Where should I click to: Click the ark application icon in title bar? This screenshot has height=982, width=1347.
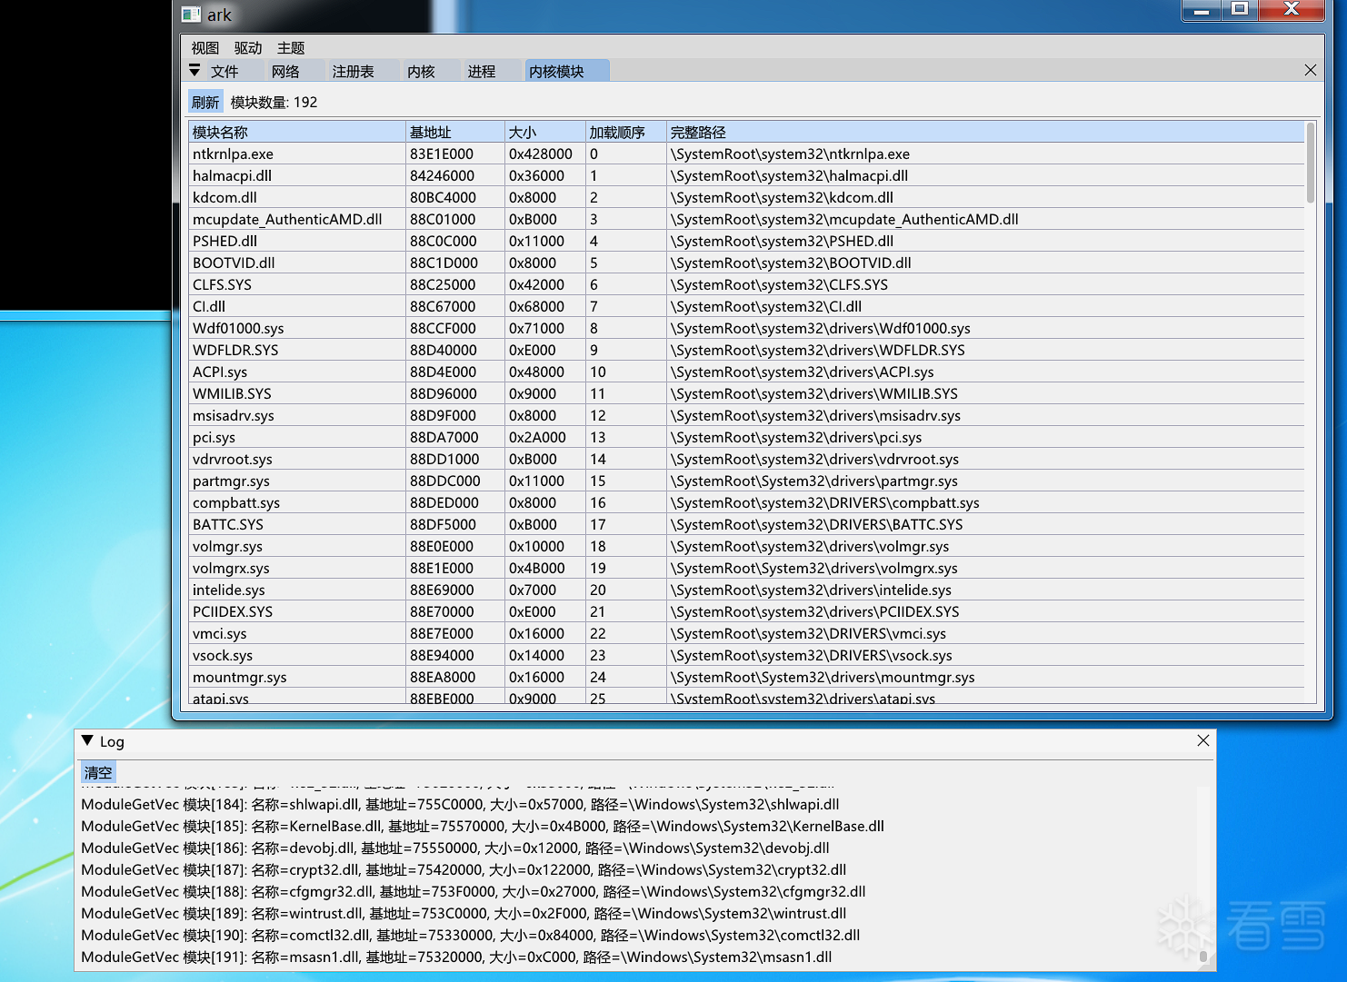pyautogui.click(x=191, y=15)
